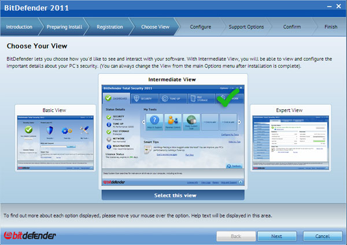This screenshot has width=347, height=245.
Task: Close the BitDefender 2011 installer window
Action: pyautogui.click(x=338, y=6)
